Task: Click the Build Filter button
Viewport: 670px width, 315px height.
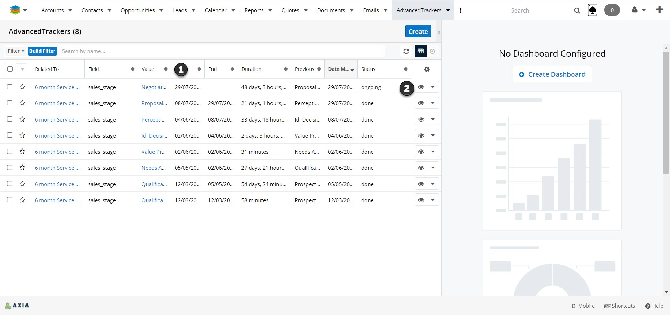Action: point(42,51)
